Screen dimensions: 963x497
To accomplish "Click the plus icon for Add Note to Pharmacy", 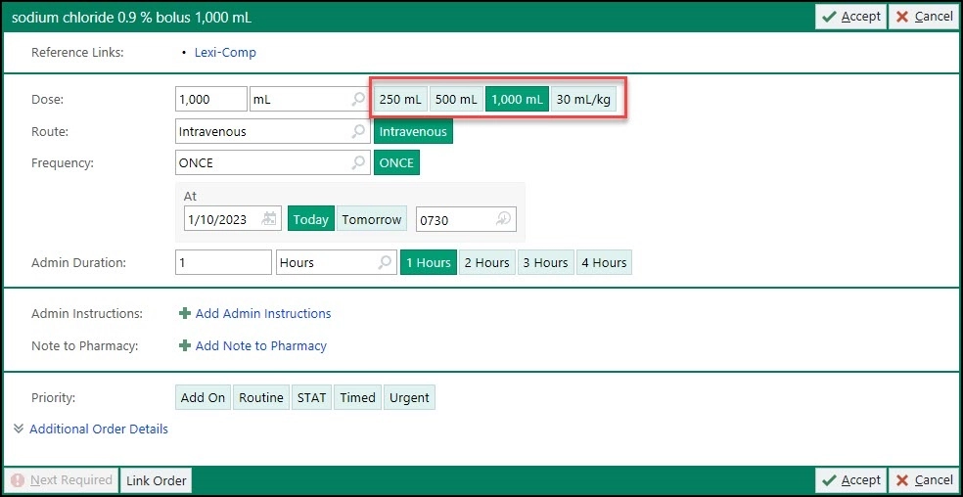I will [184, 346].
